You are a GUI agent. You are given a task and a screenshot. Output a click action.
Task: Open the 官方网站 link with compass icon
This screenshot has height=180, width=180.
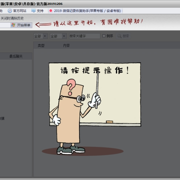pyautogui.click(x=17, y=11)
